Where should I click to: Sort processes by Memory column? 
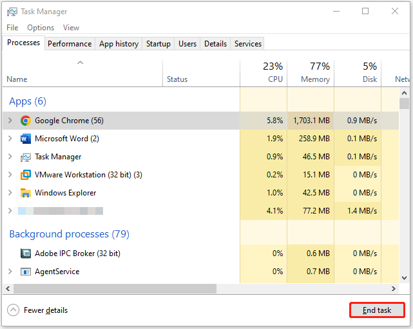point(311,72)
